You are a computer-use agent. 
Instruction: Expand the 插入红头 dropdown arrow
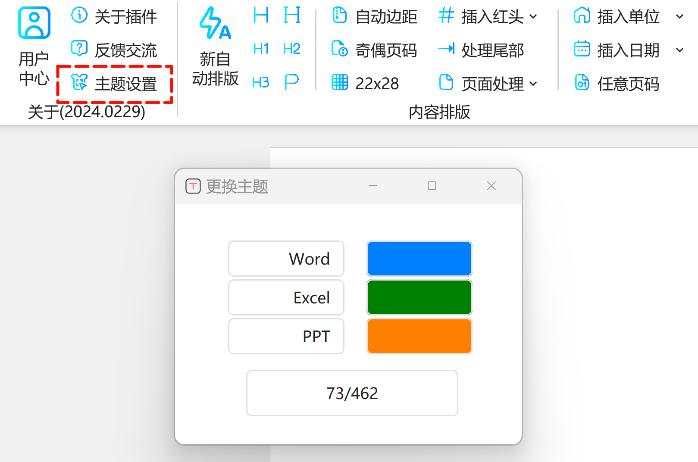click(x=533, y=16)
